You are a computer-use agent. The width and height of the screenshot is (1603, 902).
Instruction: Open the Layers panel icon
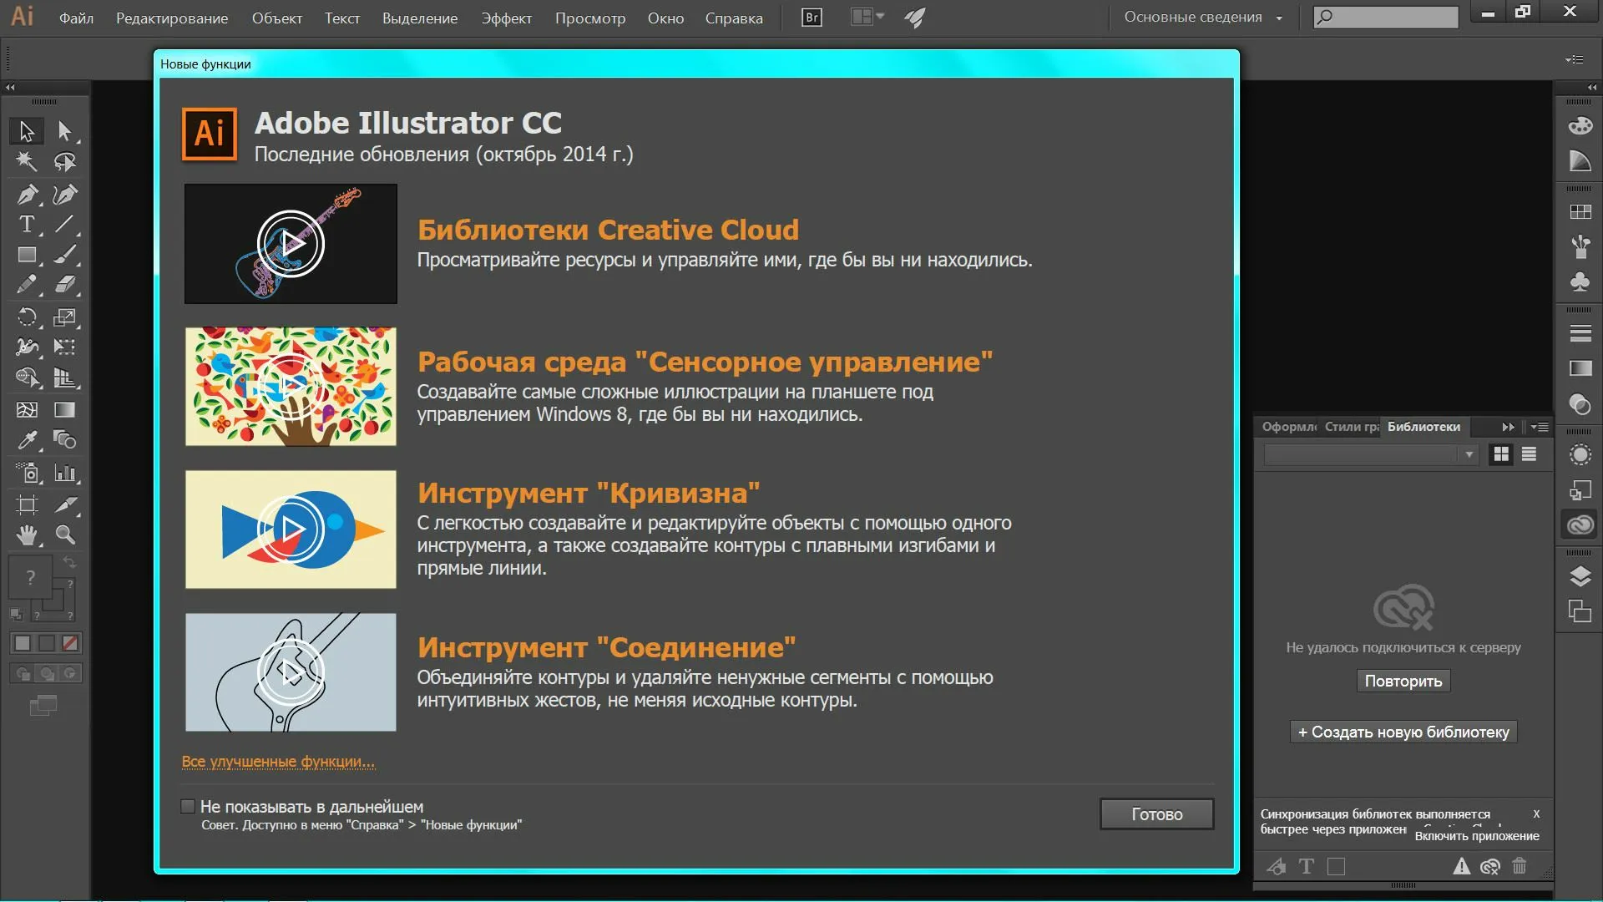[x=1580, y=576]
